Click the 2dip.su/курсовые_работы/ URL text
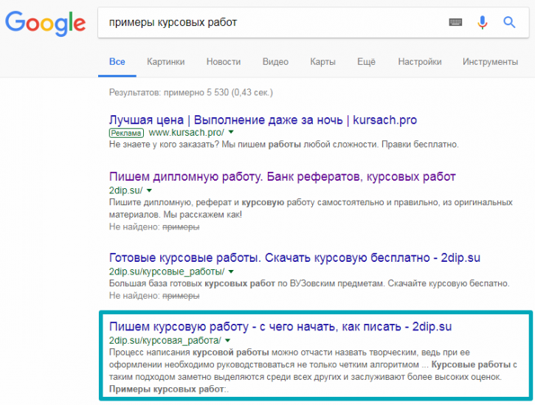Screen dimensions: 535x405 click(x=167, y=271)
